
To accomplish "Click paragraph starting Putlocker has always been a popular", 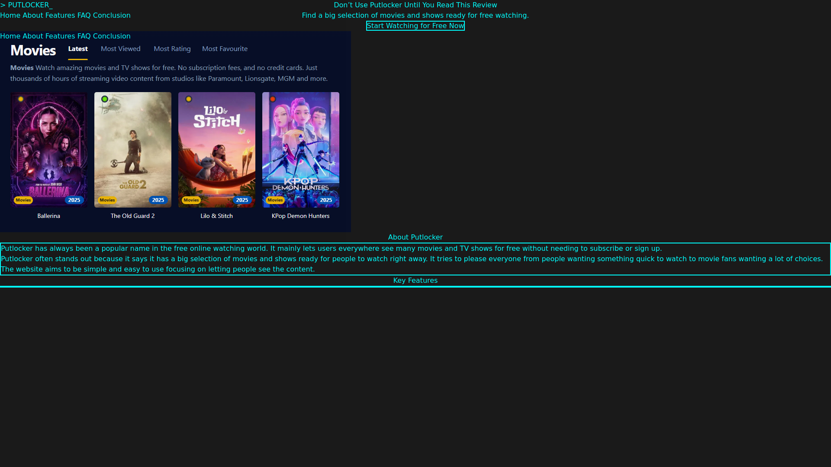I will [x=332, y=249].
